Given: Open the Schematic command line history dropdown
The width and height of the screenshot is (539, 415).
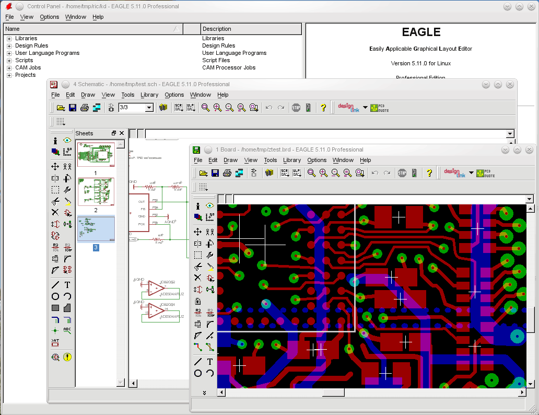Looking at the screenshot, I should 510,133.
